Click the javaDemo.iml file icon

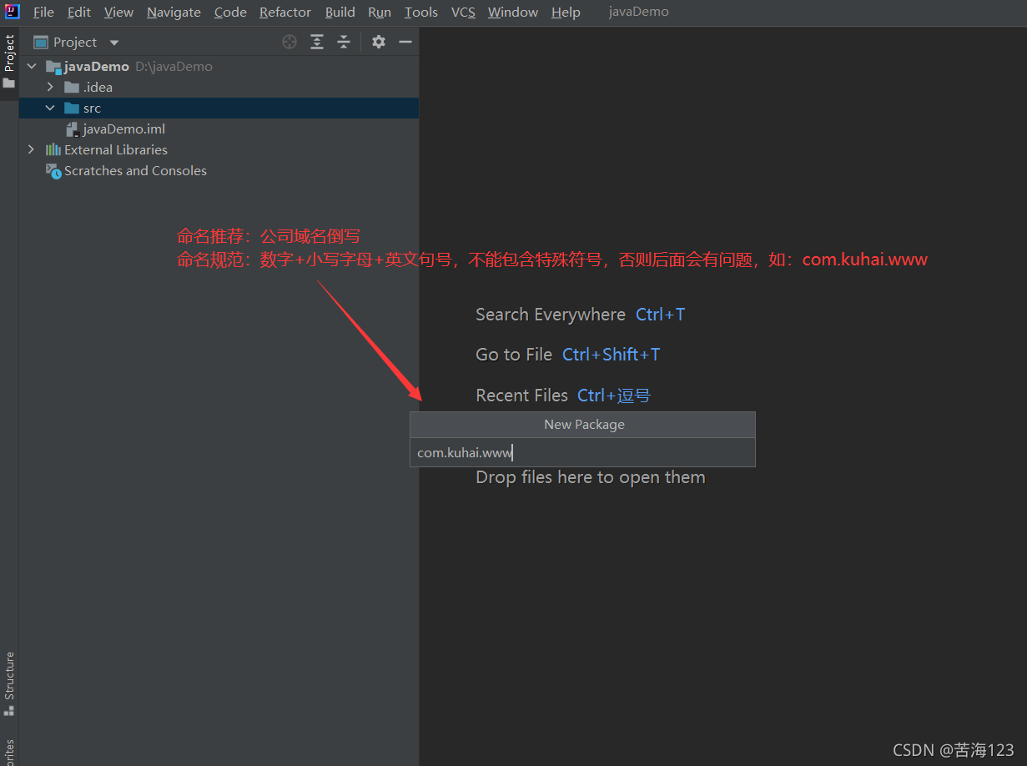pos(73,129)
